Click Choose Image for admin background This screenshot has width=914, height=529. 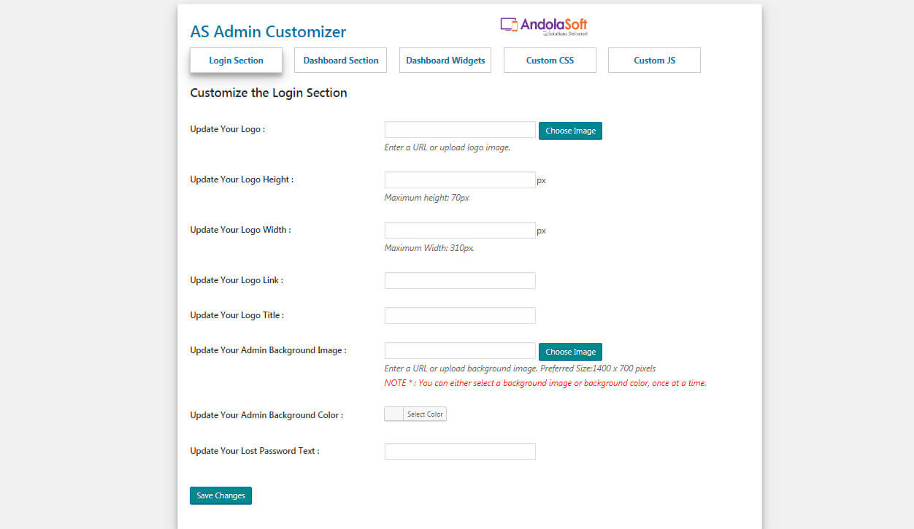(570, 352)
